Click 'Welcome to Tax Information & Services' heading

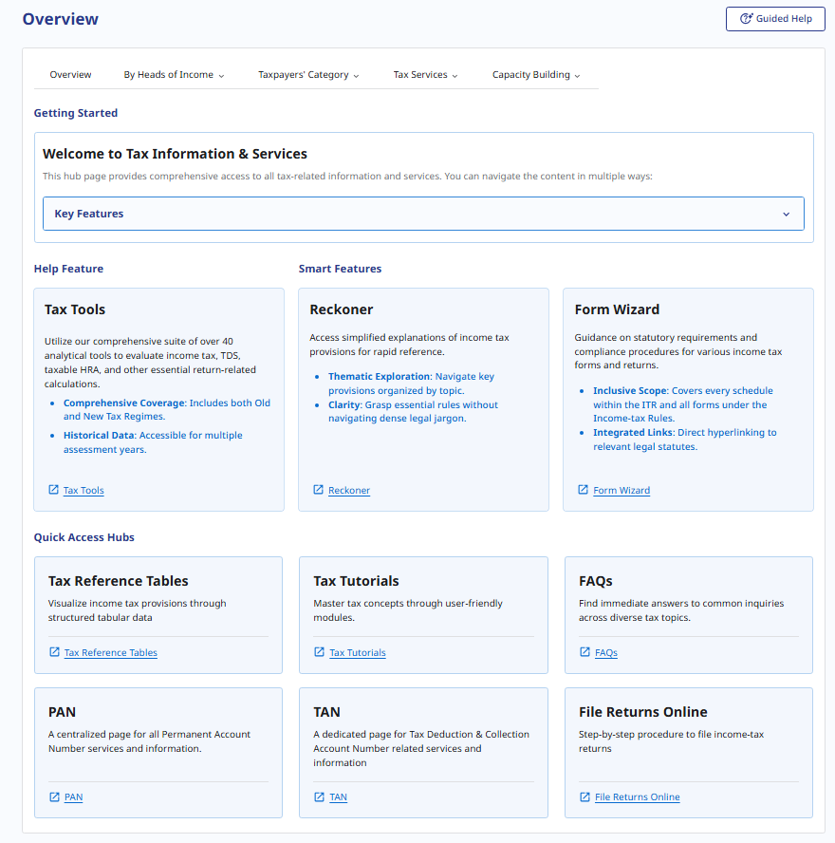[175, 154]
